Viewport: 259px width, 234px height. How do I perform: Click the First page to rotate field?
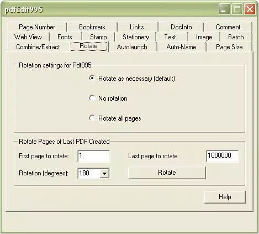[94, 156]
